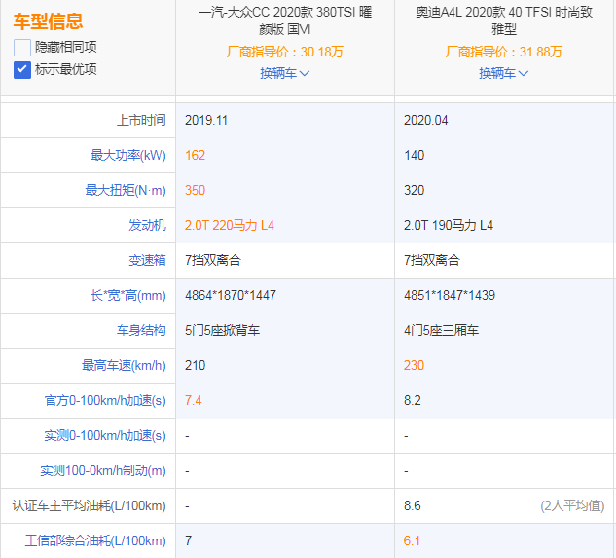Check the 隐藏相同项 checkbox
The image size is (616, 558).
(x=22, y=47)
